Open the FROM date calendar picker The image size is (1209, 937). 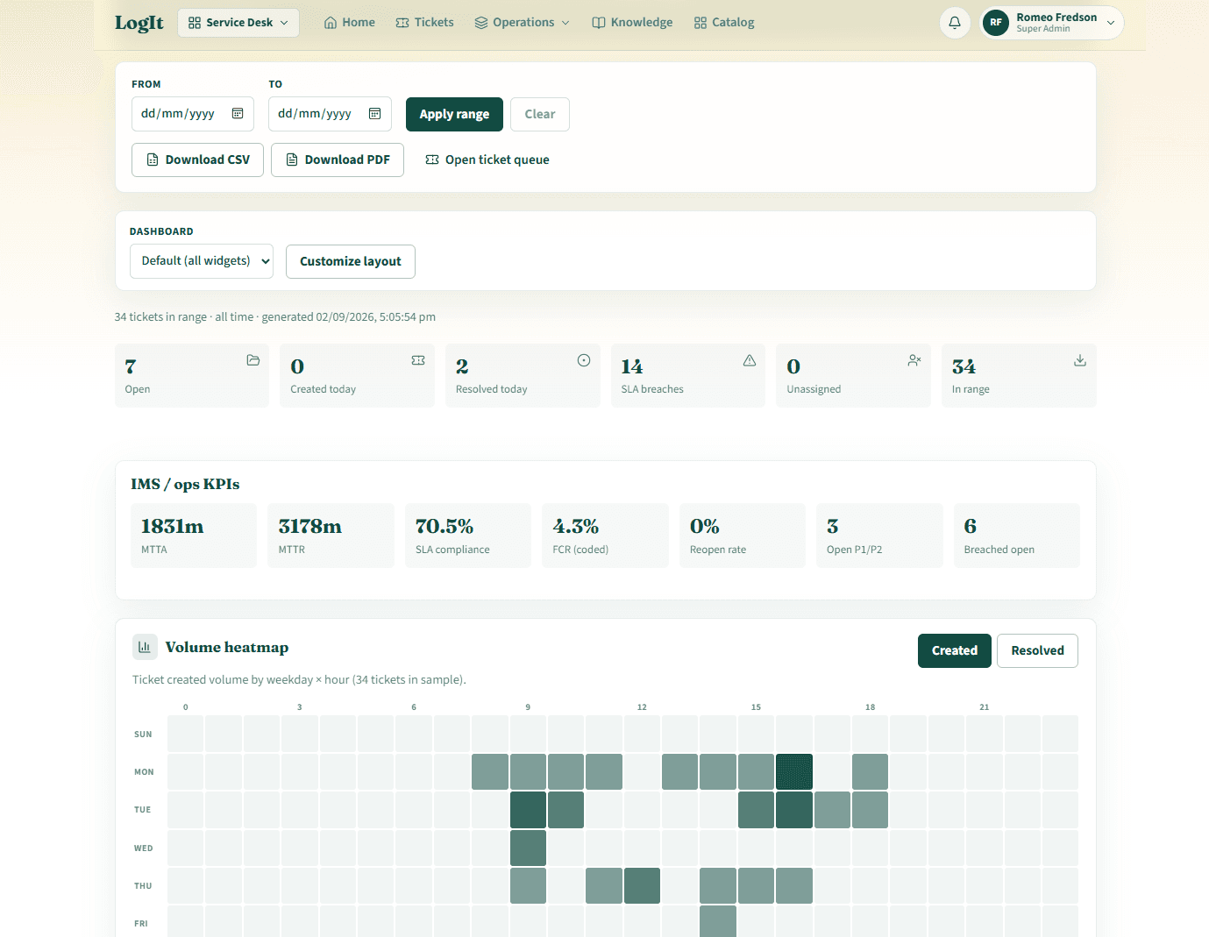(238, 113)
